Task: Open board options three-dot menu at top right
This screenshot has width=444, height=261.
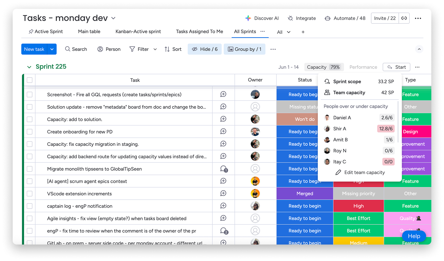Action: (x=418, y=18)
